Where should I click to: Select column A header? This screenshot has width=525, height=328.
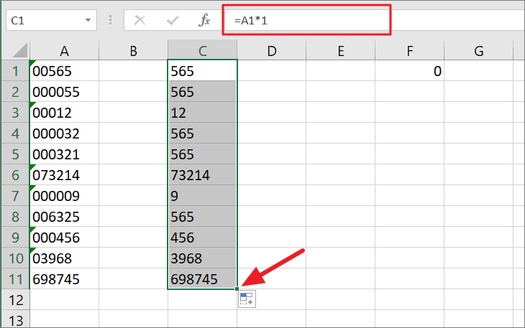pos(64,51)
